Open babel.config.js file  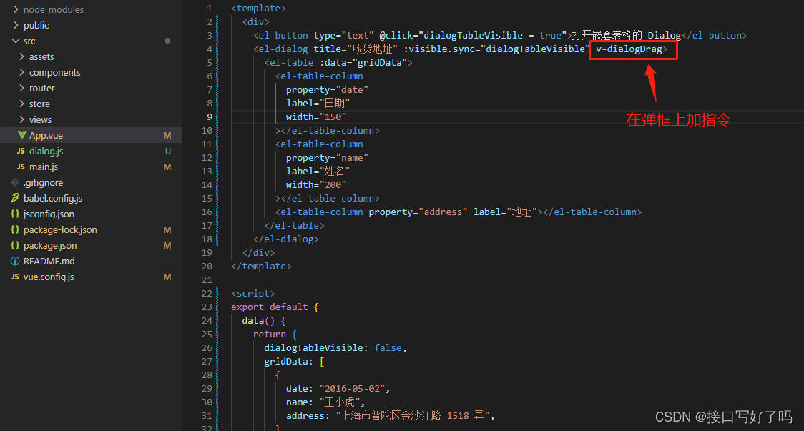[53, 198]
